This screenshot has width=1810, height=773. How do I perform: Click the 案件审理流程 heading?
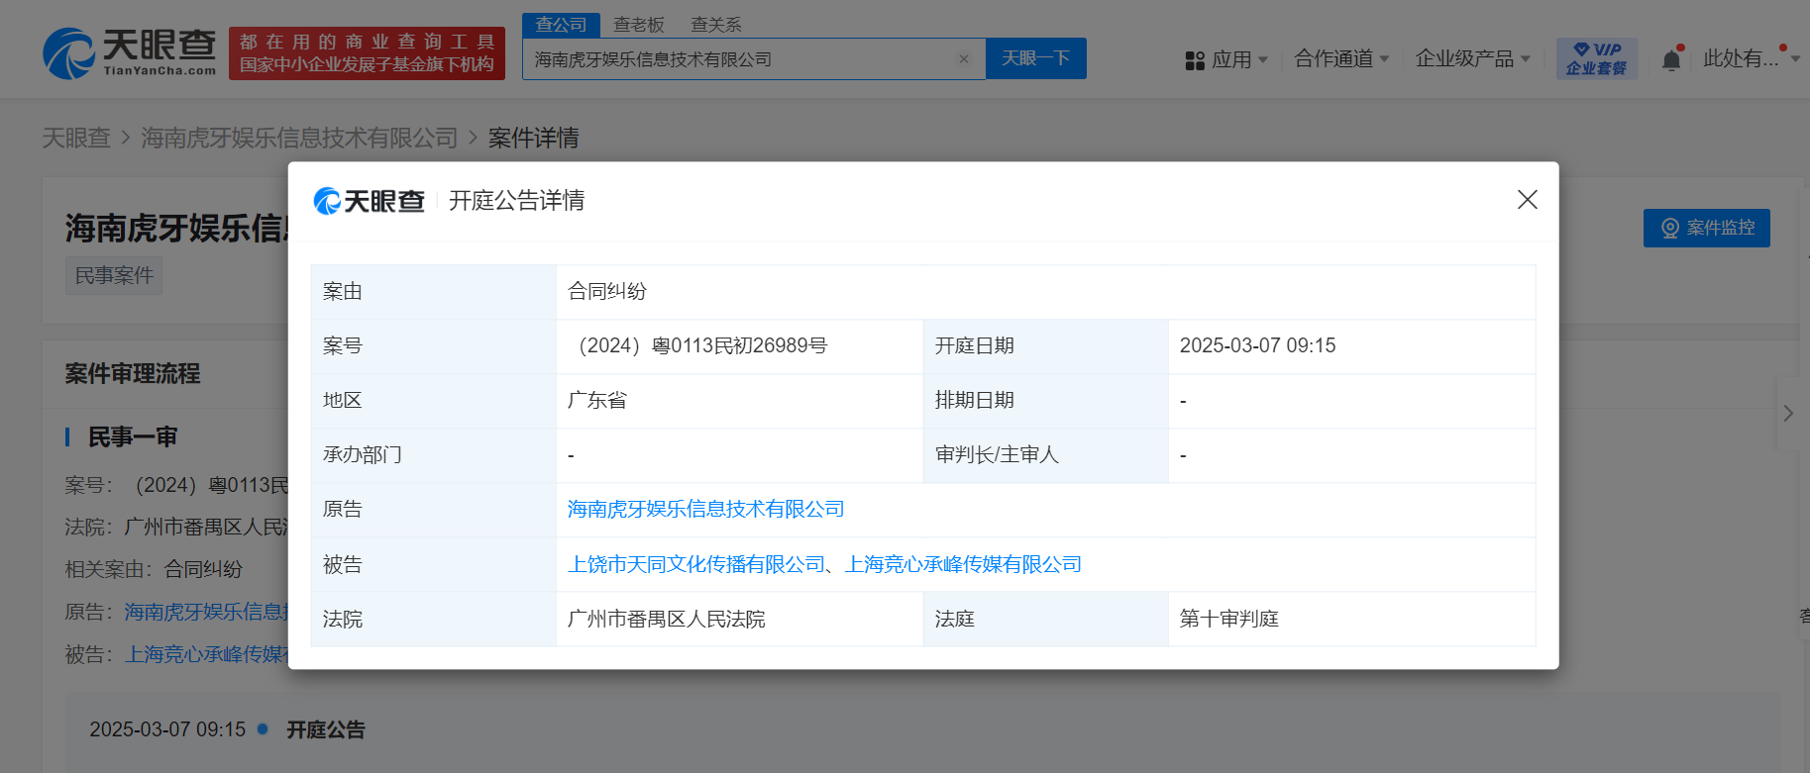point(133,373)
